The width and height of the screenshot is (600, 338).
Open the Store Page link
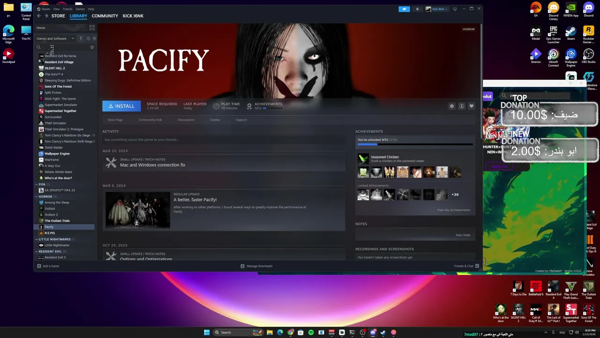[x=115, y=120]
